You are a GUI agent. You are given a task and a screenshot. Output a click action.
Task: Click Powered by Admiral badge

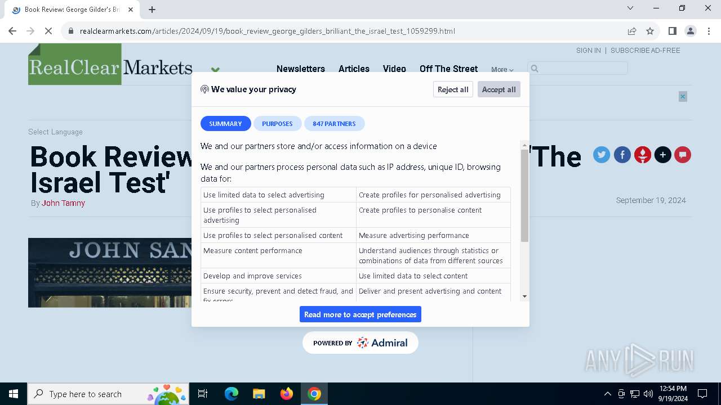360,343
